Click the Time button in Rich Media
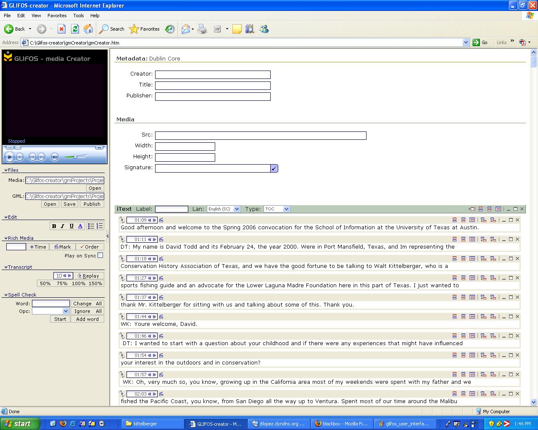538x430 pixels. click(38, 247)
